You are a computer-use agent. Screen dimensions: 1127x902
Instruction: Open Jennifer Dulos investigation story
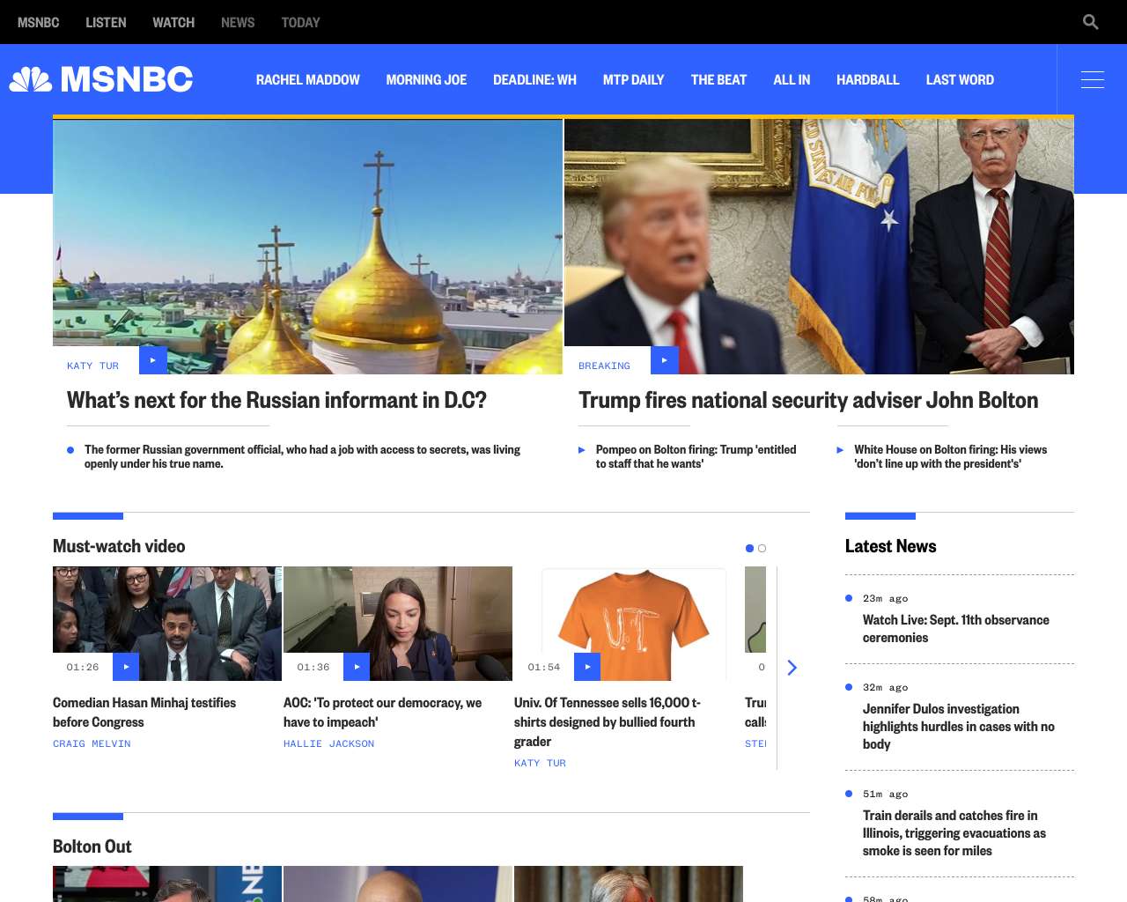click(959, 727)
